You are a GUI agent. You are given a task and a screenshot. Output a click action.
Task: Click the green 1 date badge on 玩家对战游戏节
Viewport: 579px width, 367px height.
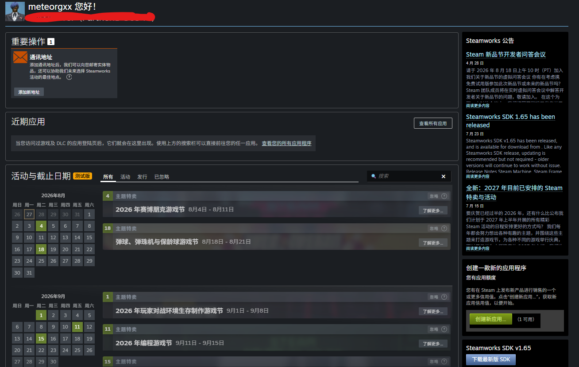(x=108, y=297)
